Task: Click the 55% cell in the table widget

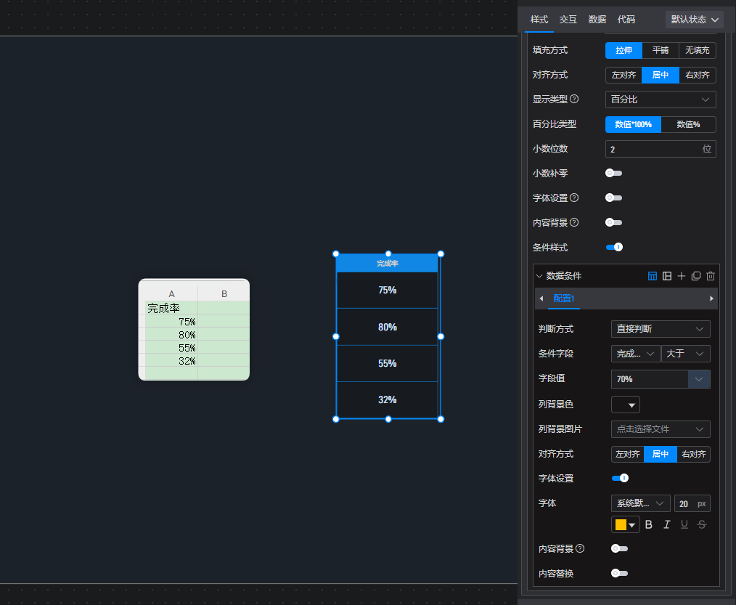Action: 388,364
